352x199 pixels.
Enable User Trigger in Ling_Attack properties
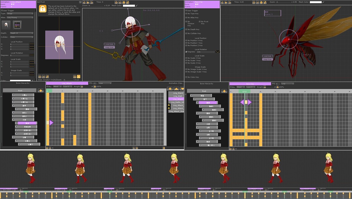[x=2, y=11]
